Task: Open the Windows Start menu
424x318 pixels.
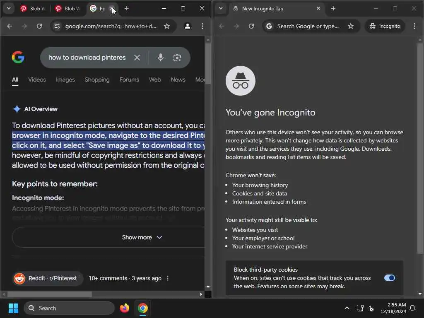Action: 14,308
